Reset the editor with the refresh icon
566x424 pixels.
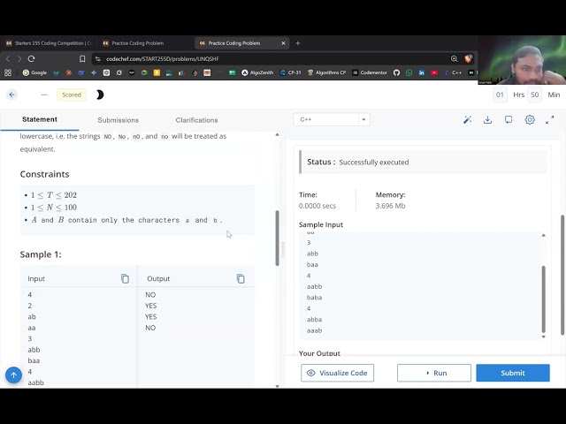tap(509, 120)
